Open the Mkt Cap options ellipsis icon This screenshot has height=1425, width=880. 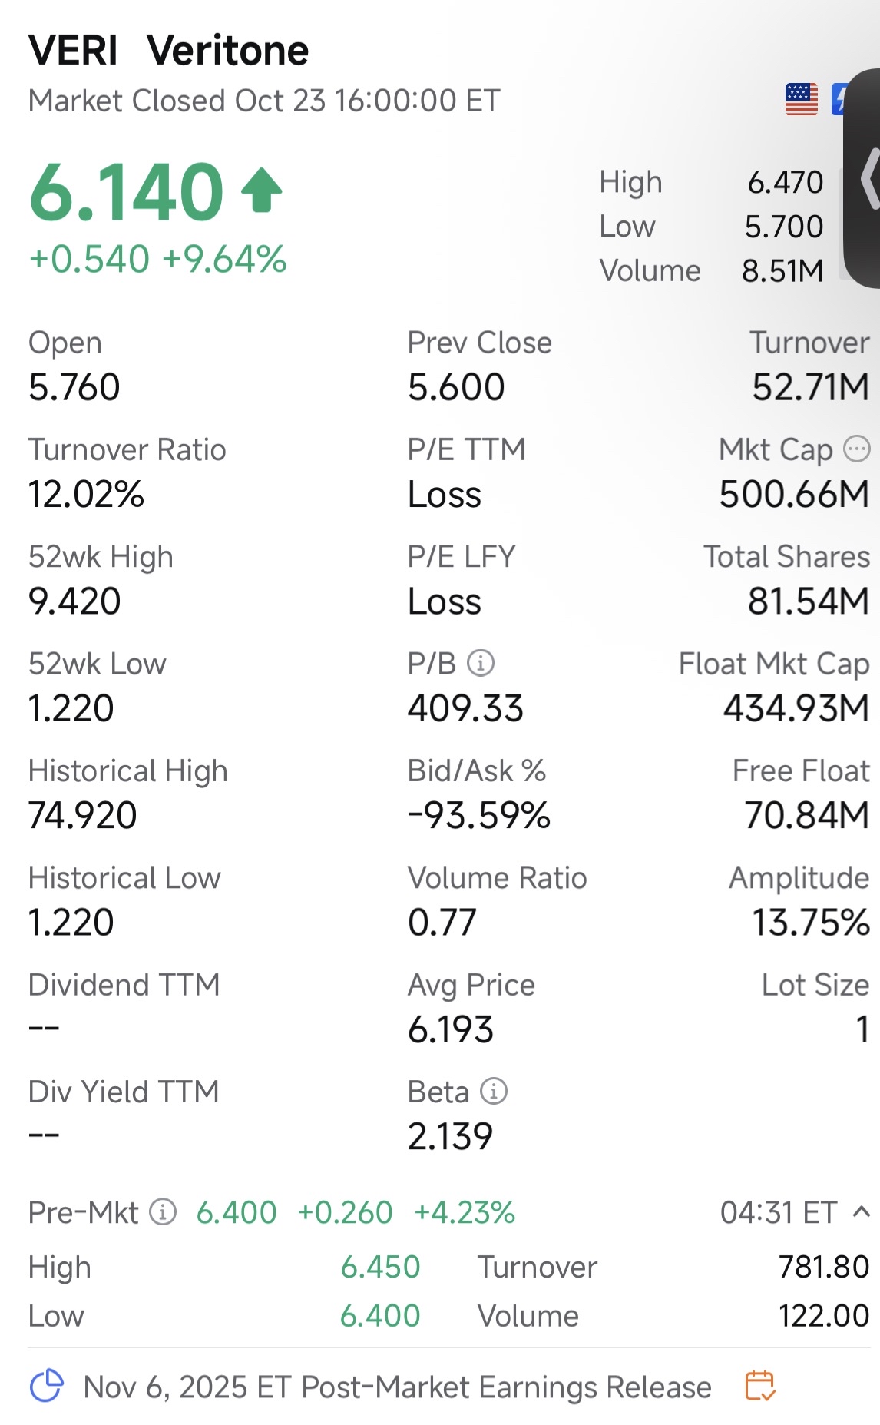pyautogui.click(x=857, y=449)
